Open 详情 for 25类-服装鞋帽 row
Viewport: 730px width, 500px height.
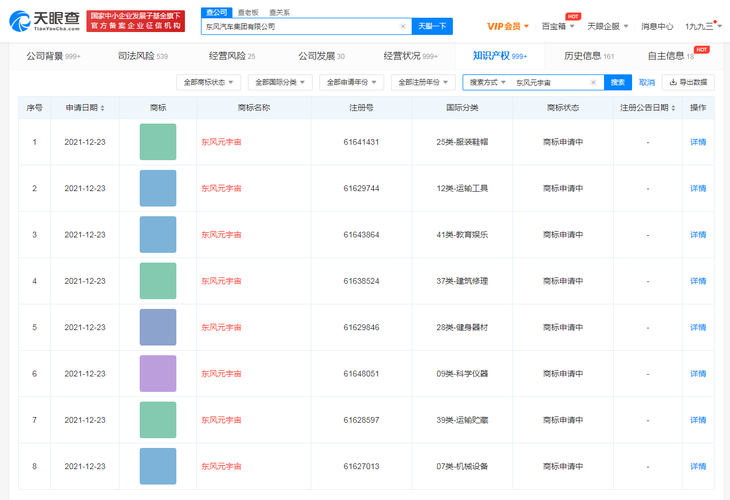click(x=698, y=142)
